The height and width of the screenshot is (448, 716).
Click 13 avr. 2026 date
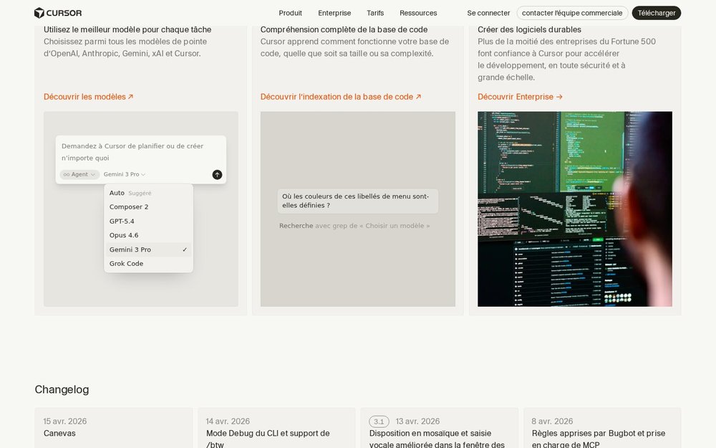417,421
